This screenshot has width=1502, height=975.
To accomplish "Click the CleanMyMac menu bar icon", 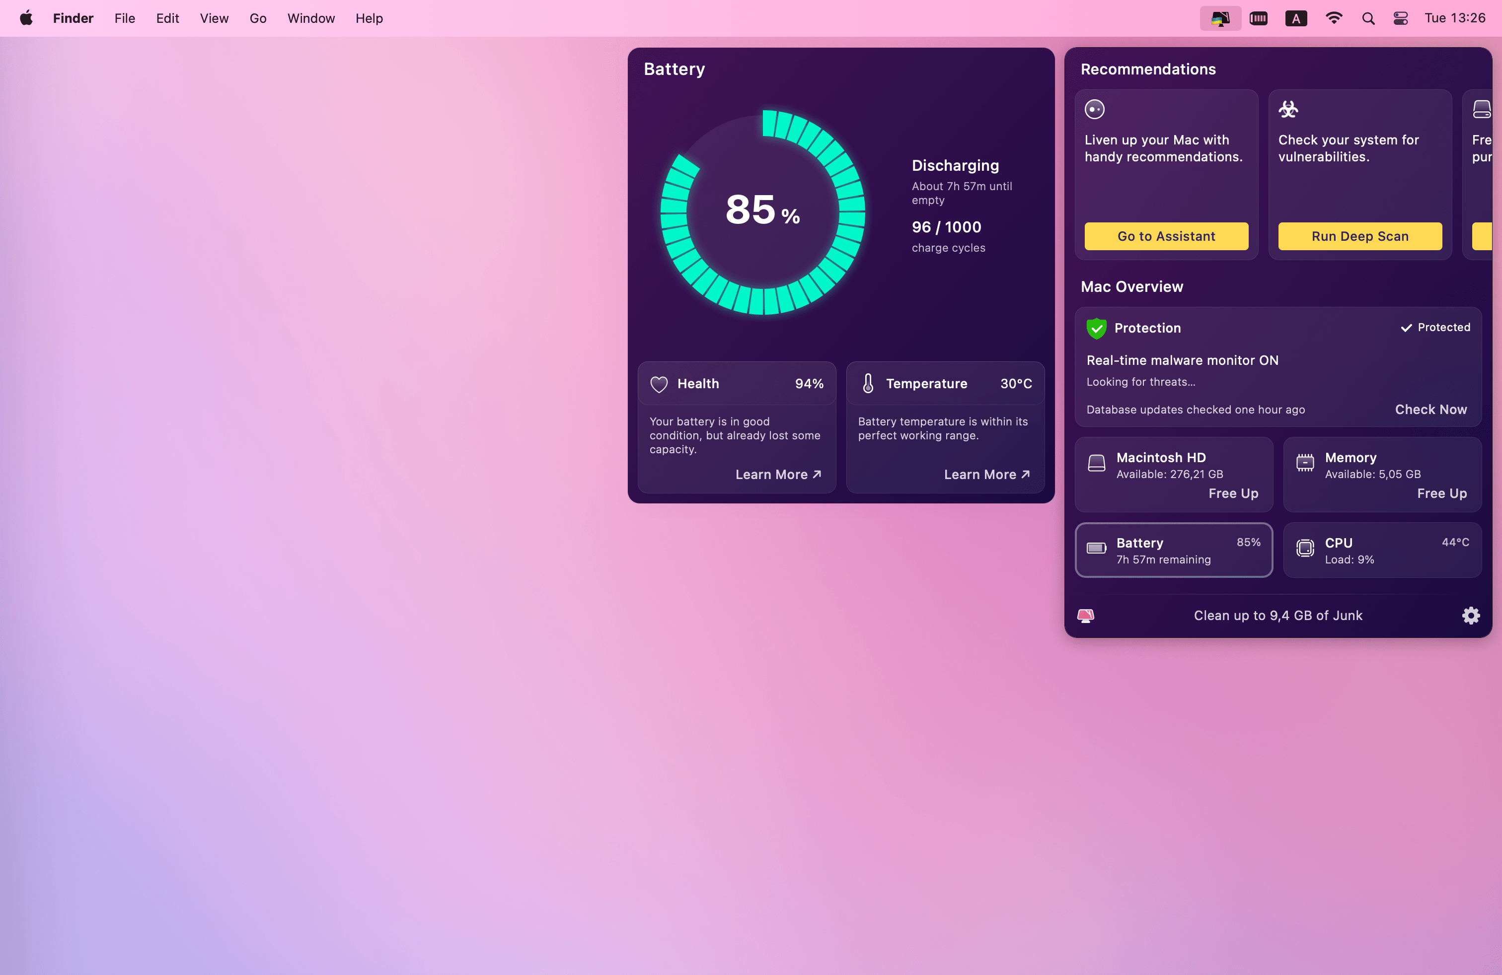I will [1220, 18].
